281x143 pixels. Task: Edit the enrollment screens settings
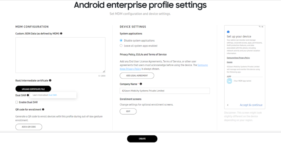128,111
